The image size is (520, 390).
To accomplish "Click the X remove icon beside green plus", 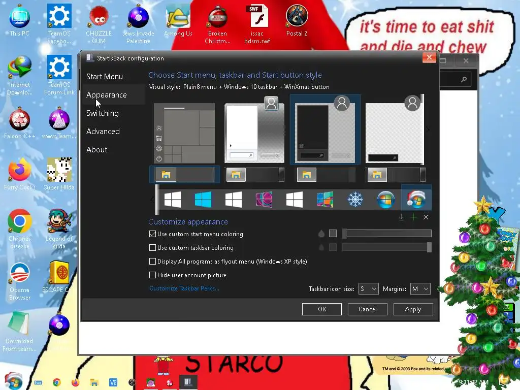I will click(x=426, y=217).
